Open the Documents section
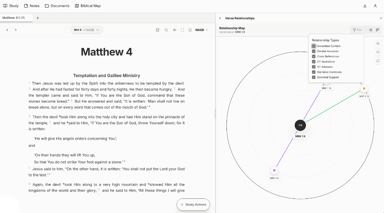Viewport: 384px width, 213px height. 57,6
